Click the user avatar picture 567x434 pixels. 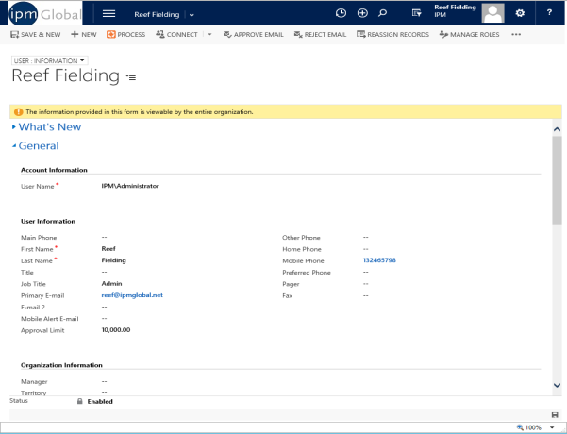pos(492,13)
